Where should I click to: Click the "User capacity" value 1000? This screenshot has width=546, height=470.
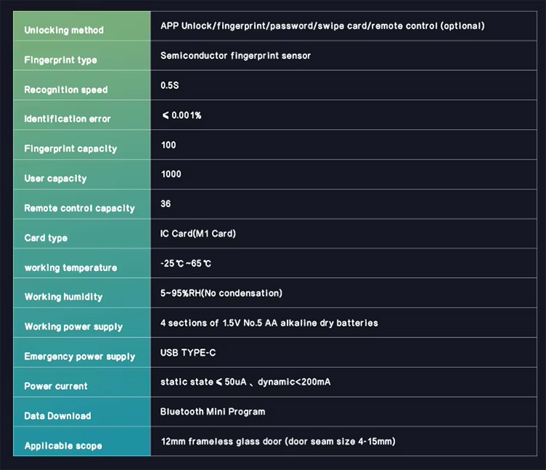pos(171,174)
